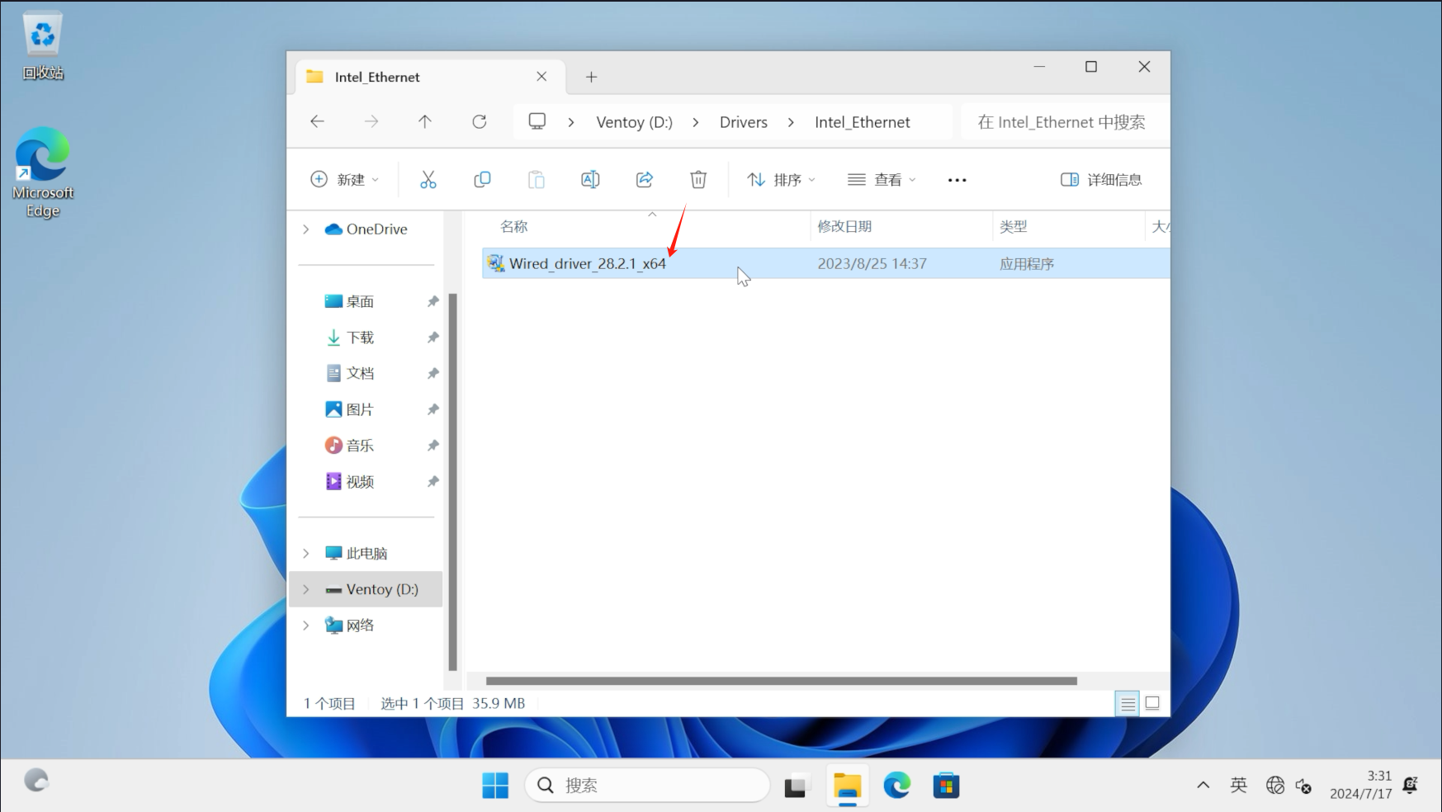Screen dimensions: 1442x812
Task: Open the New dropdown menu
Action: pyautogui.click(x=344, y=180)
